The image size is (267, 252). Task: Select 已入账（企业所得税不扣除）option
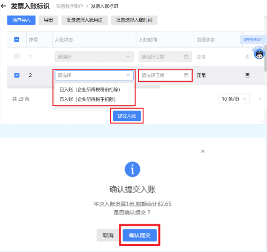click(88, 99)
